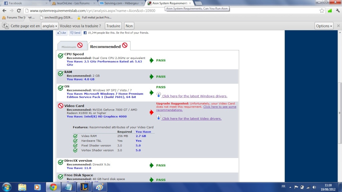Decline translation with the Non button
The image size is (342, 192).
tap(129, 26)
